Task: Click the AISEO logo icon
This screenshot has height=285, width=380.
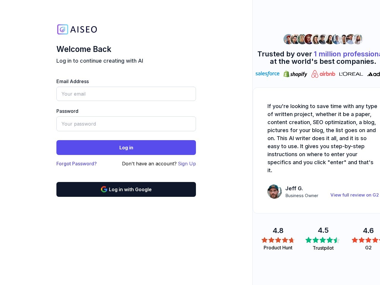Action: click(x=63, y=29)
